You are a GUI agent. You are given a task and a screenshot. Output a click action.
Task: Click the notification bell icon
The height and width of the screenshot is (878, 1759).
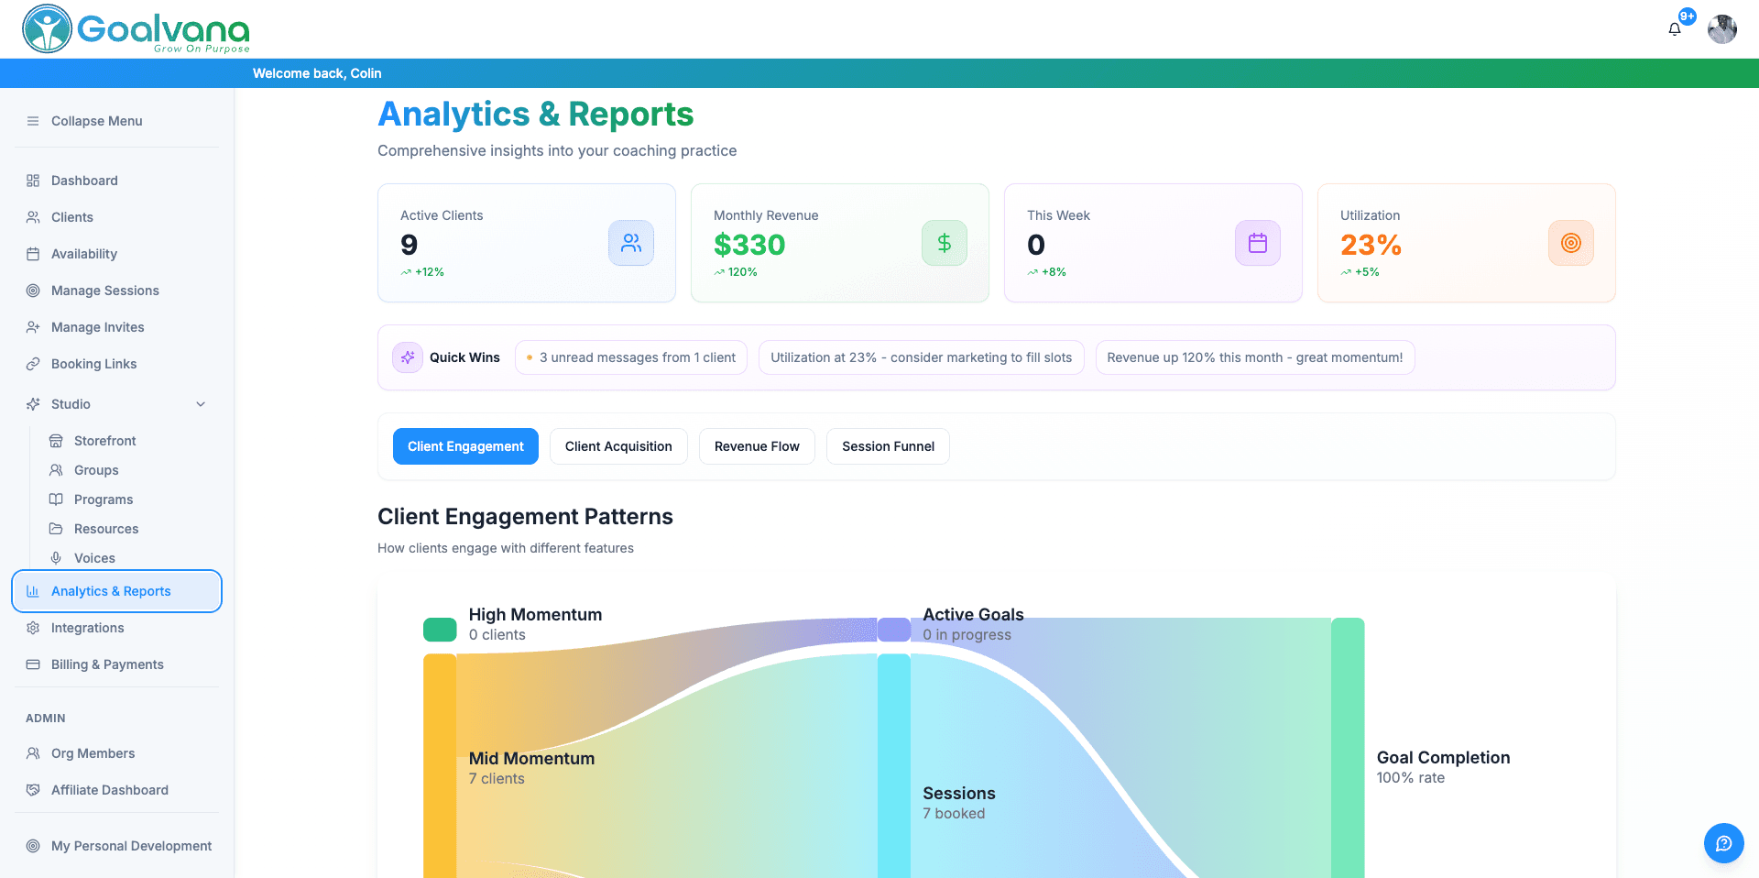pyautogui.click(x=1674, y=28)
